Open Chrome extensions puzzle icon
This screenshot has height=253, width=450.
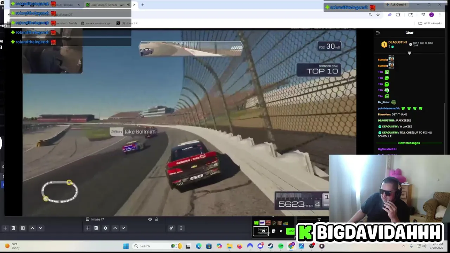click(398, 15)
